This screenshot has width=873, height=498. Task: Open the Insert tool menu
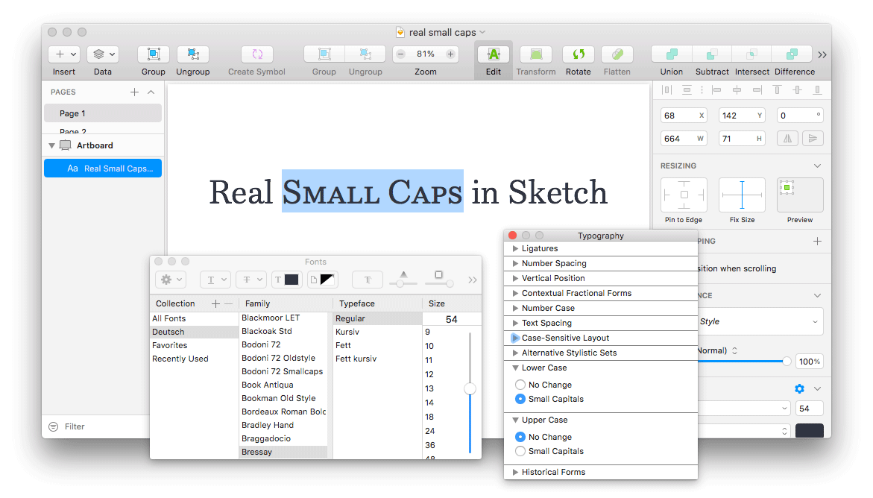(64, 54)
